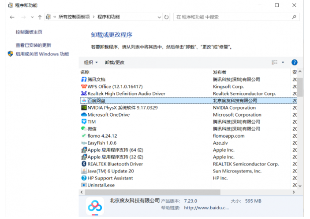Click the Apple 应用程序支持 (32 位) icon

(x=84, y=157)
